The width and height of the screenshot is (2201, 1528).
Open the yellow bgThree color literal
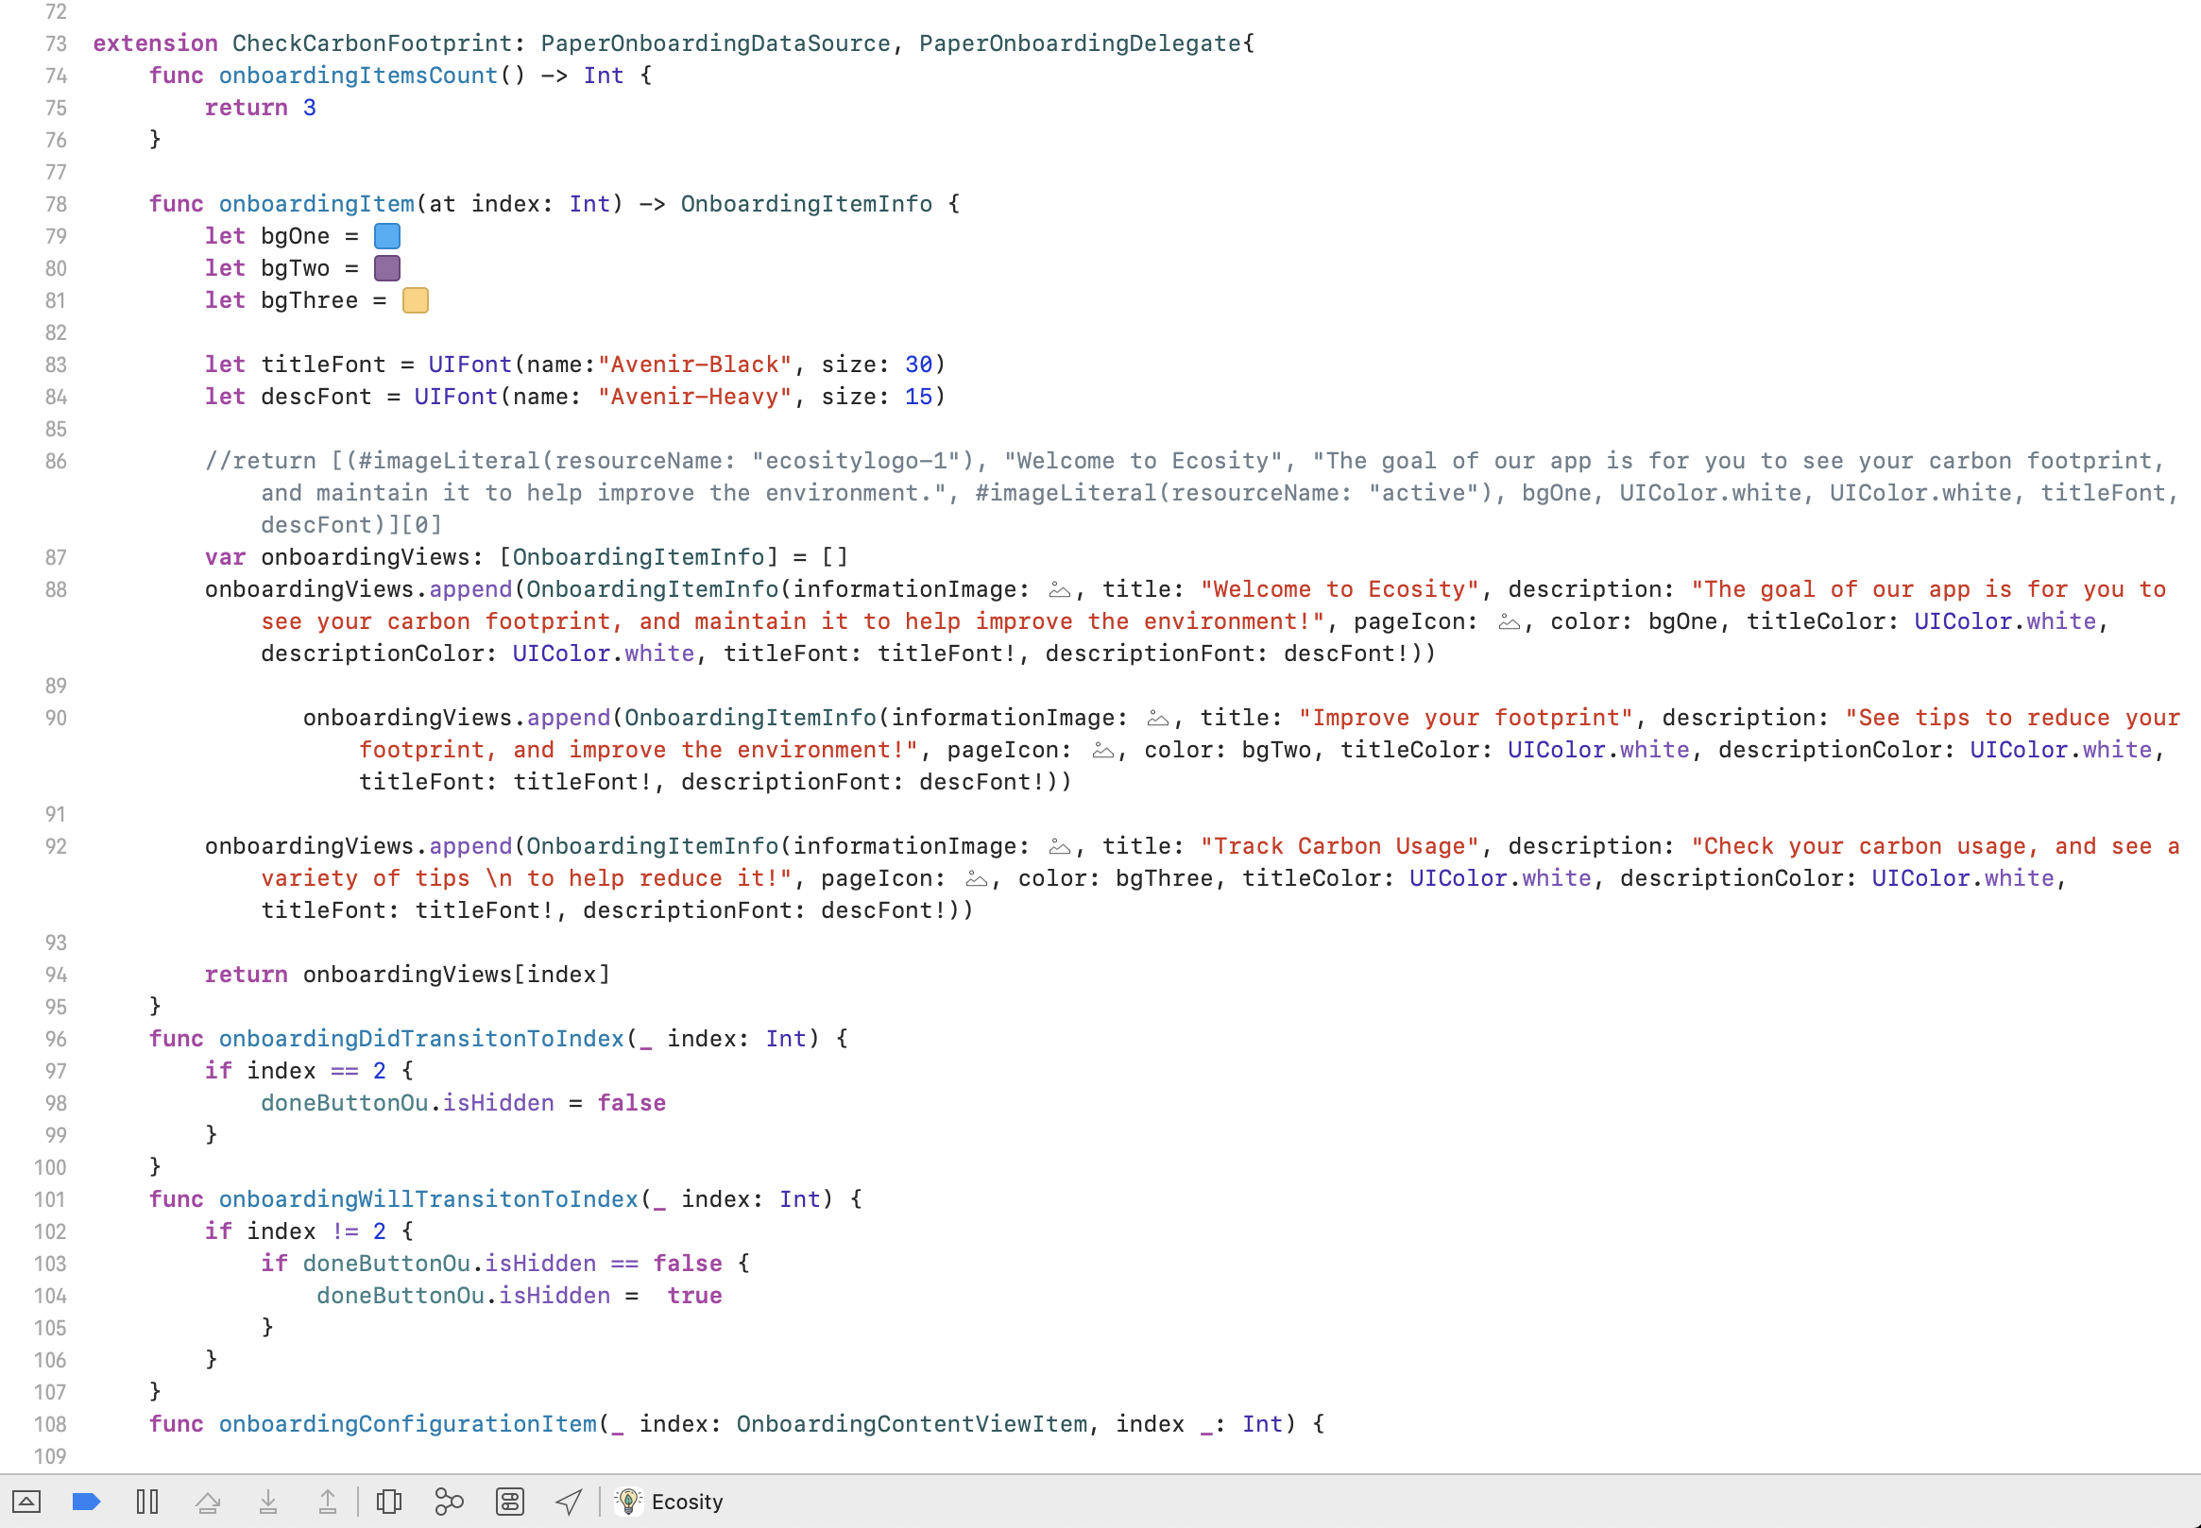coord(416,300)
